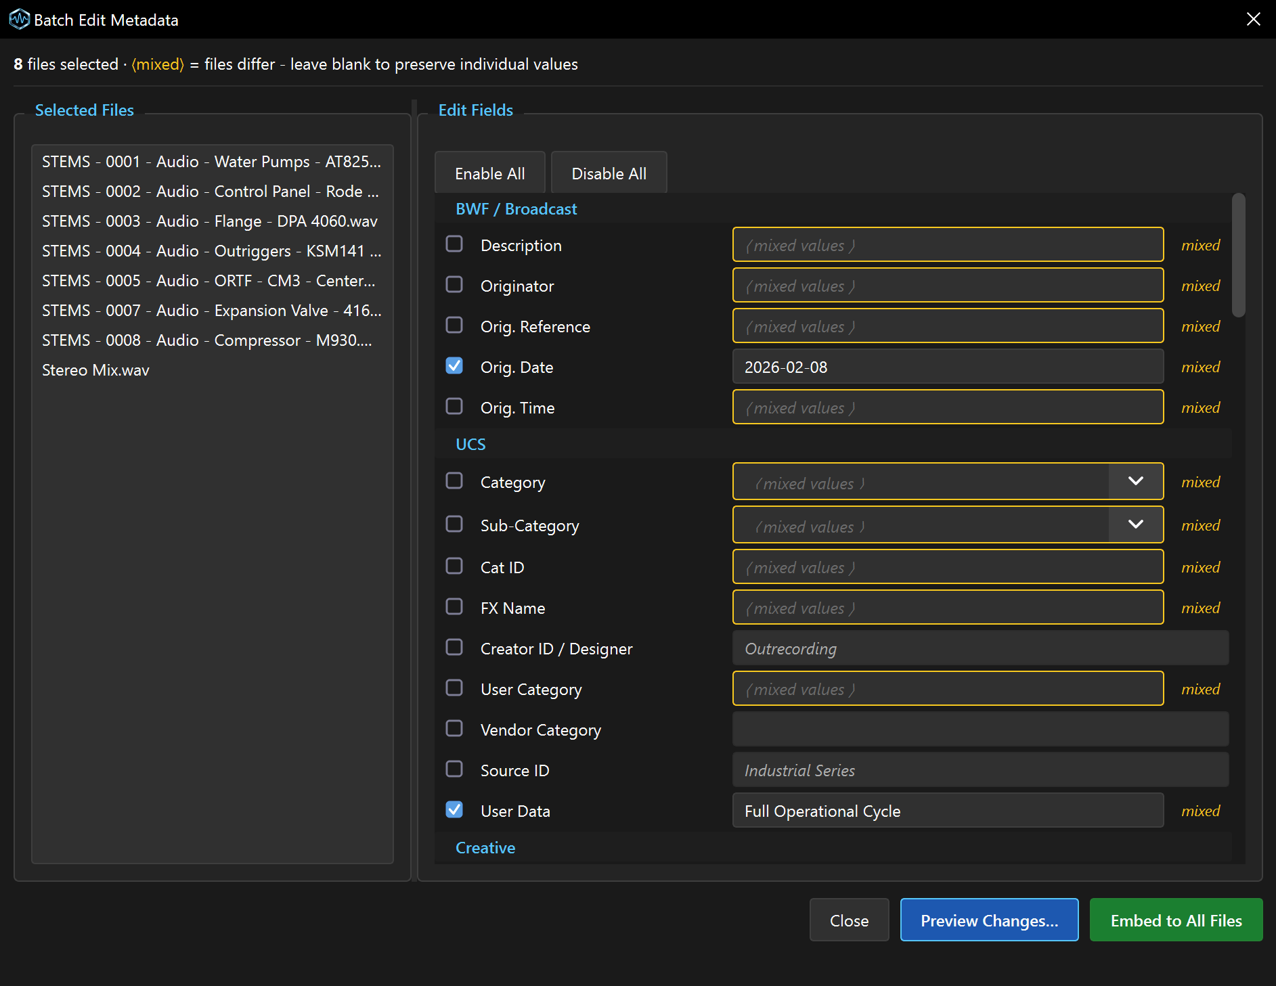
Task: Check the Source ID checkbox
Action: coord(454,769)
